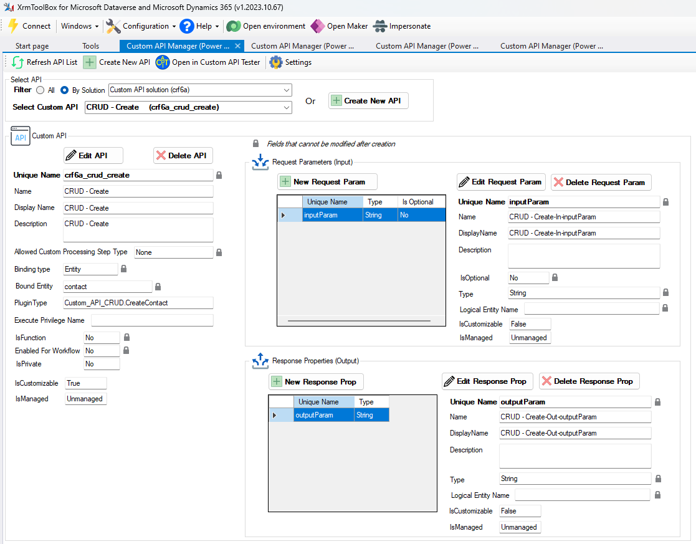Image resolution: width=696 pixels, height=544 pixels.
Task: Close the active Custom API Manager tab
Action: 238,45
